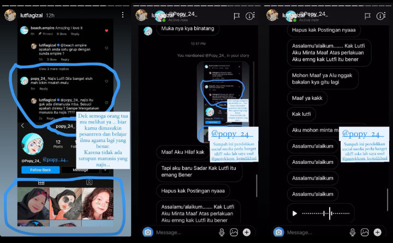
Task: Open the curly-haired girl post thumbnail
Action: (98, 204)
